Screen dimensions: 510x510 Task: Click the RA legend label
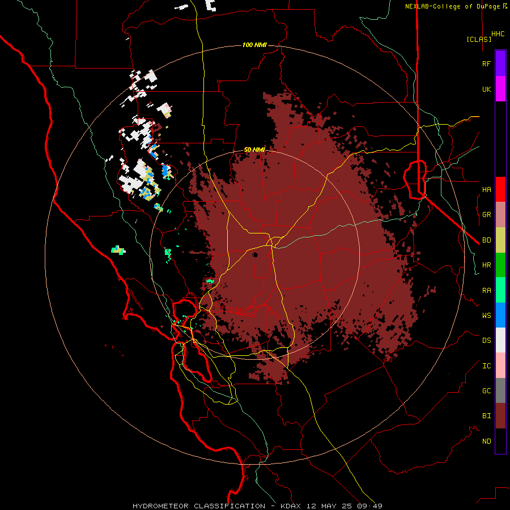tap(486, 291)
